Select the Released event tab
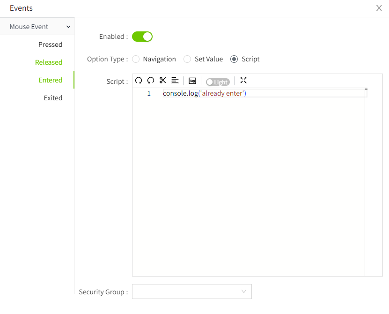 49,62
